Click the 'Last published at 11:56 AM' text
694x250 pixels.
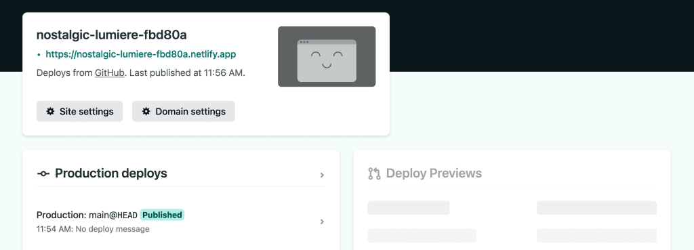point(187,73)
